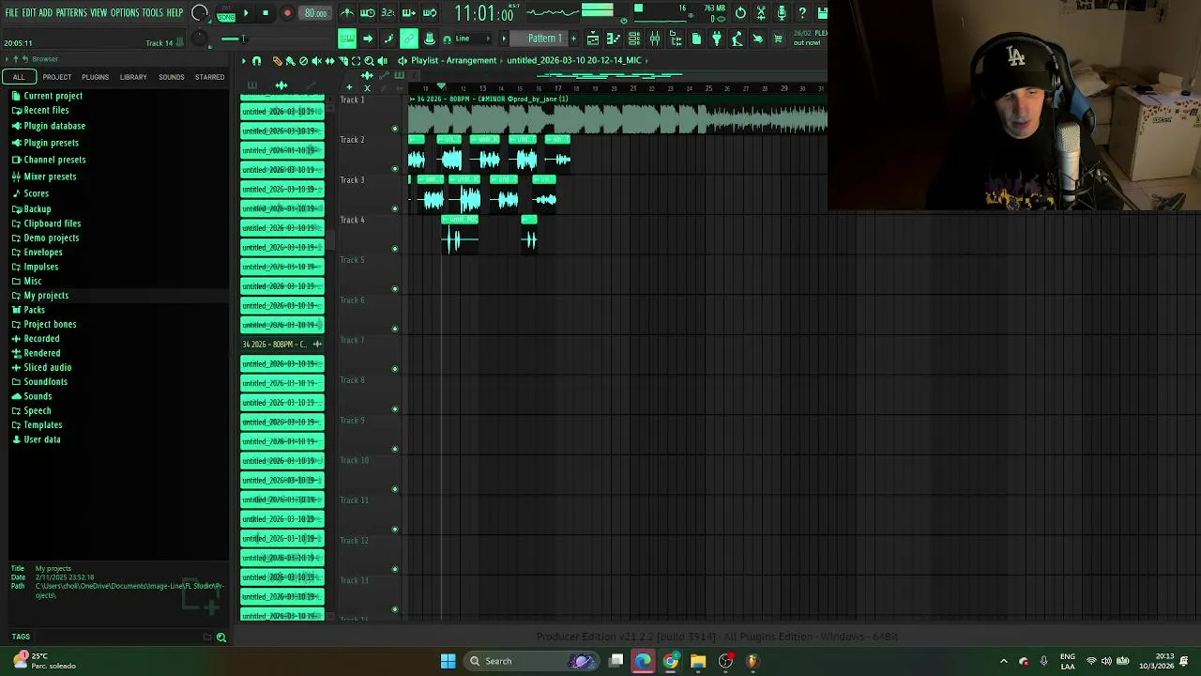Screen dimensions: 1201x676
Task: Click the Playlist snap magnet icon
Action: (x=256, y=60)
